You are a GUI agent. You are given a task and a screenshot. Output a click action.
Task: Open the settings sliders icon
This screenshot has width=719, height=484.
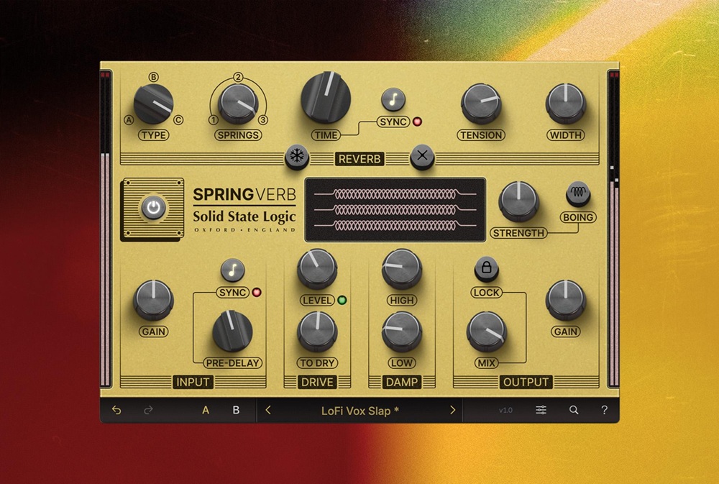(540, 409)
